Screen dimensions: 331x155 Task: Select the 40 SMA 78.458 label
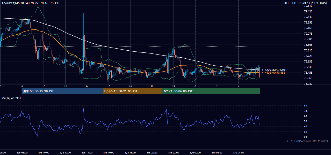coord(273,73)
